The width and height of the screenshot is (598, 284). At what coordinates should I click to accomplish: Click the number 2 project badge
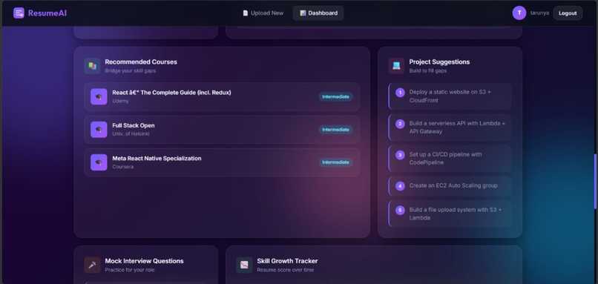click(400, 124)
